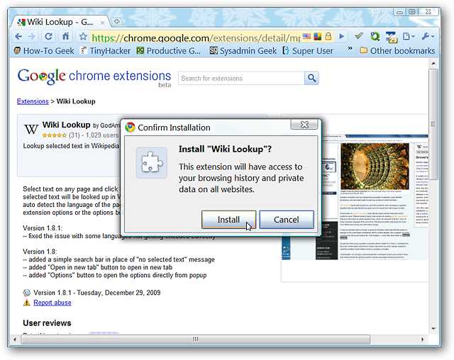
Task: Close the Confirm Installation dialog
Action: click(304, 125)
